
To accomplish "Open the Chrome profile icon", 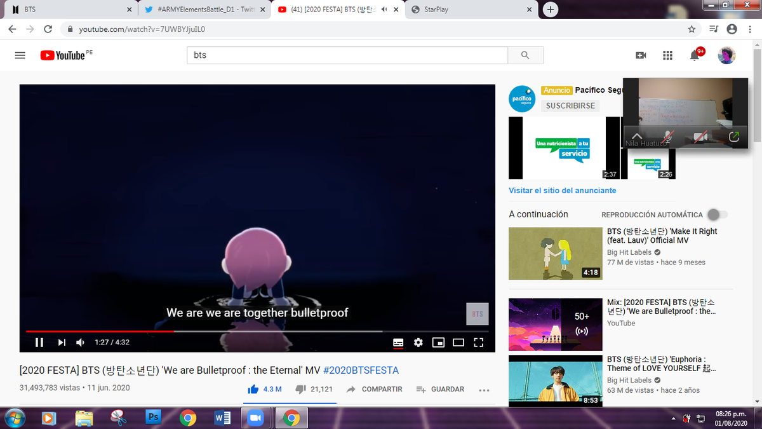I will coord(732,29).
